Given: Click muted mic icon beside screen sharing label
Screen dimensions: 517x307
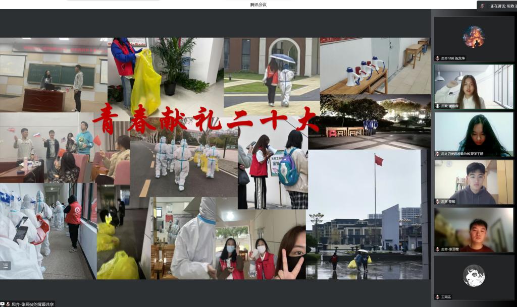Looking at the screenshot, I should click(x=8, y=304).
